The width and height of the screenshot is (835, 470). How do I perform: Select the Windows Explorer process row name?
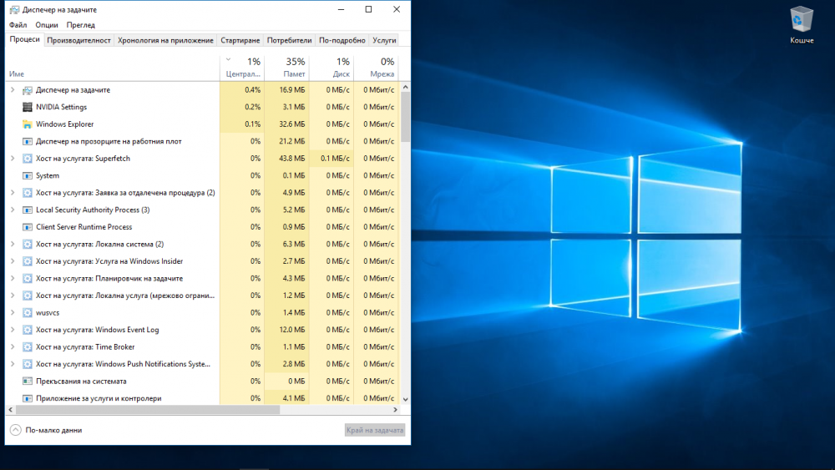64,124
